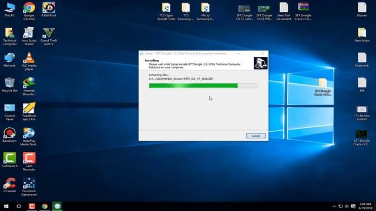
Task: Open SFT Dongle Crack archive at top
Action: [x=303, y=12]
